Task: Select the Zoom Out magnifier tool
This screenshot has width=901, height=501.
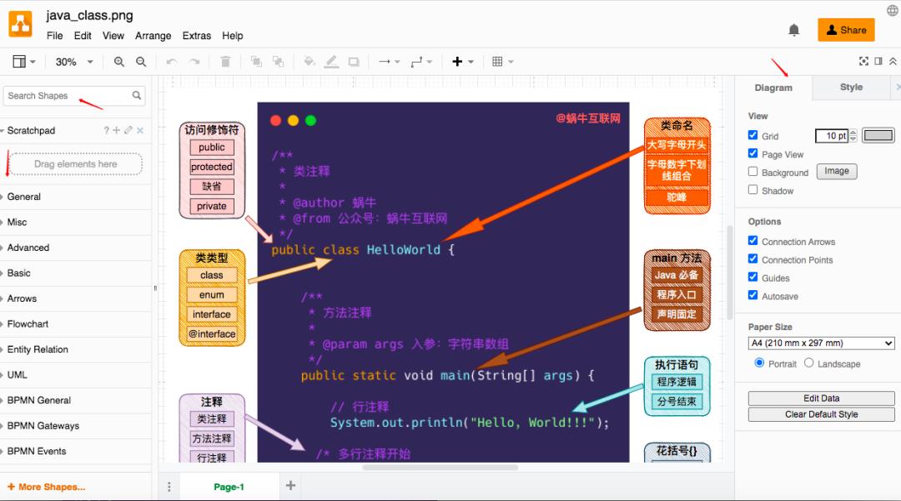Action: pos(140,61)
